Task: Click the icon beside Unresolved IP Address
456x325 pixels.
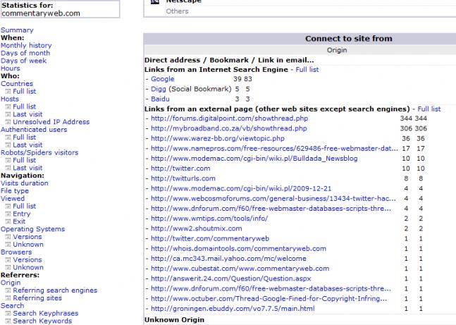Action: [8, 122]
